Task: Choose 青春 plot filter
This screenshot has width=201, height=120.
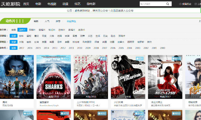Action: coord(75,36)
